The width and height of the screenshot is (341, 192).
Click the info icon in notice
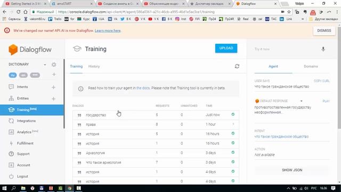pyautogui.click(x=80, y=89)
